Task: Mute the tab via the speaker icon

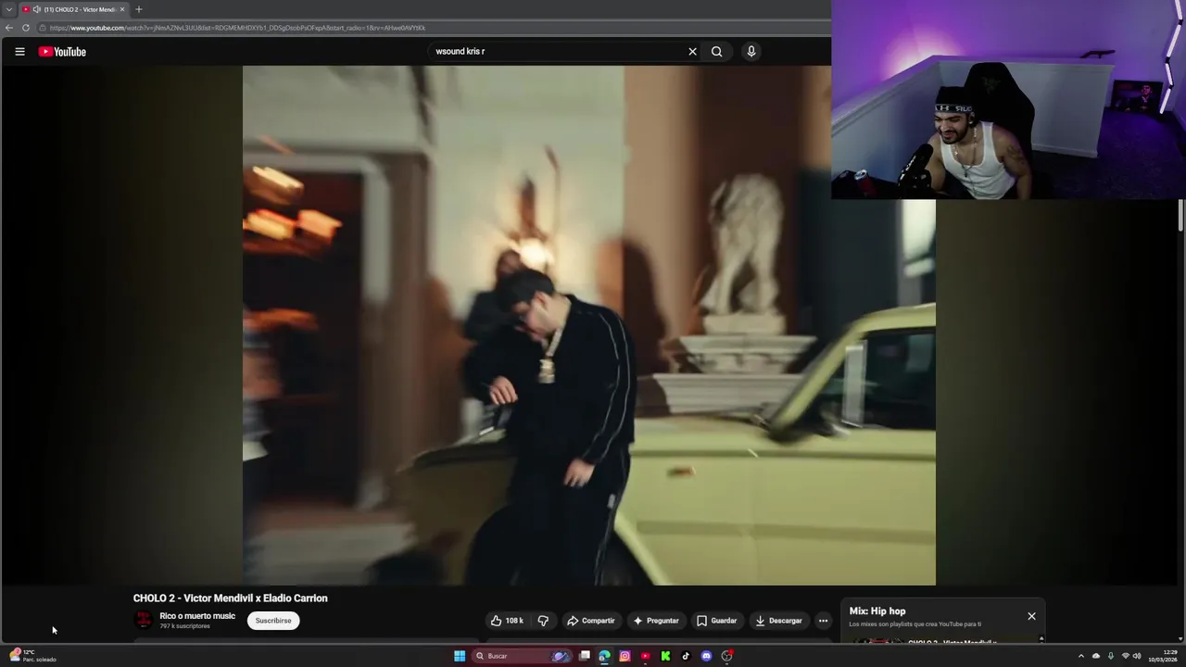Action: point(36,9)
